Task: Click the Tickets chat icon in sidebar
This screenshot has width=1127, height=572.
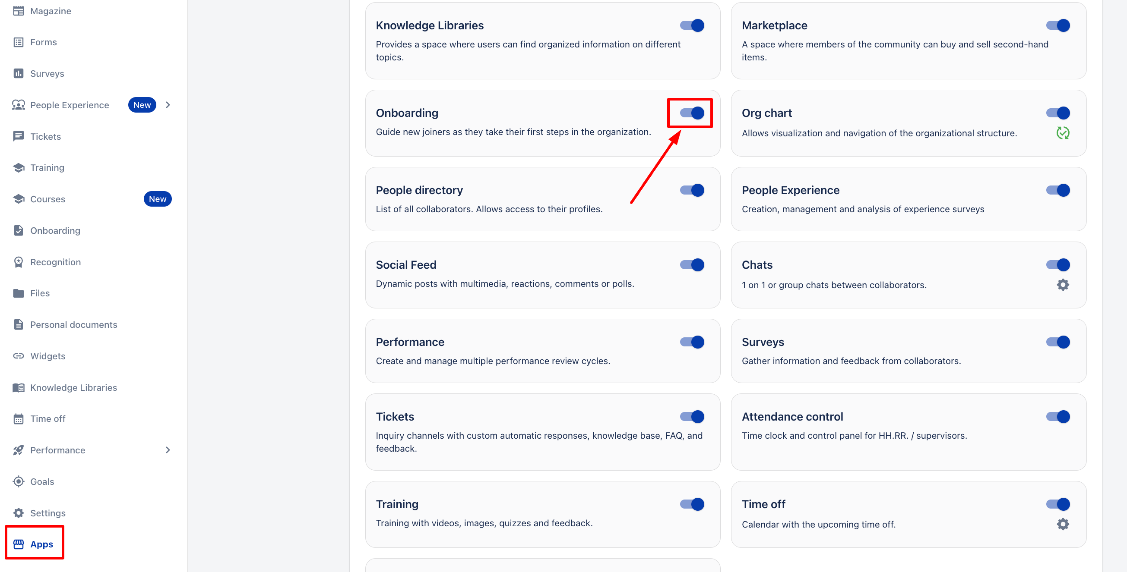Action: click(x=19, y=136)
